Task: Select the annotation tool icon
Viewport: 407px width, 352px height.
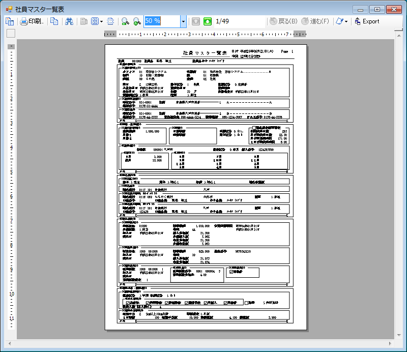Action: point(339,21)
